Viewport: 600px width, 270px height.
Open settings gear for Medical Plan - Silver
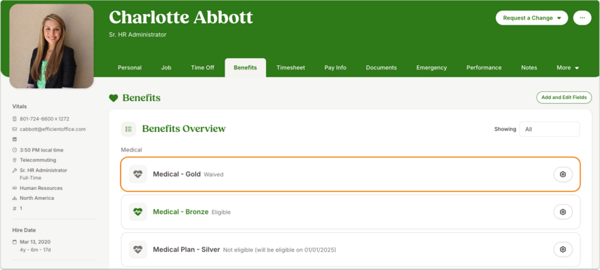tap(563, 250)
